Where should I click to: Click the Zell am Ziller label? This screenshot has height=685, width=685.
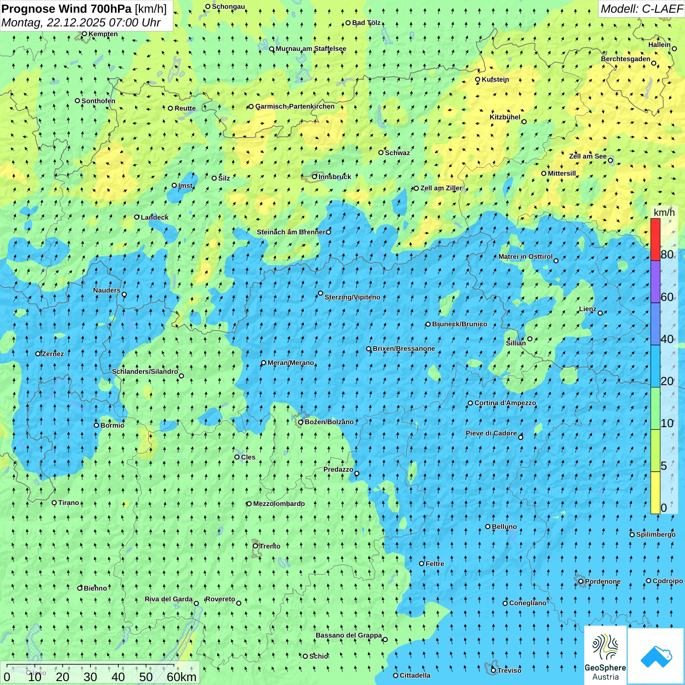click(x=441, y=188)
